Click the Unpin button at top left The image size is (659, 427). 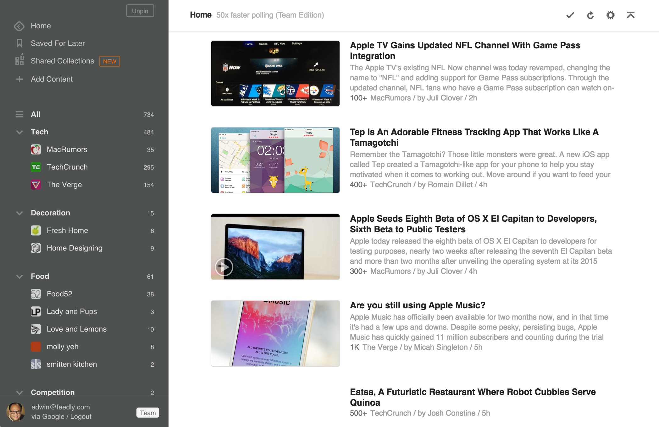point(141,10)
